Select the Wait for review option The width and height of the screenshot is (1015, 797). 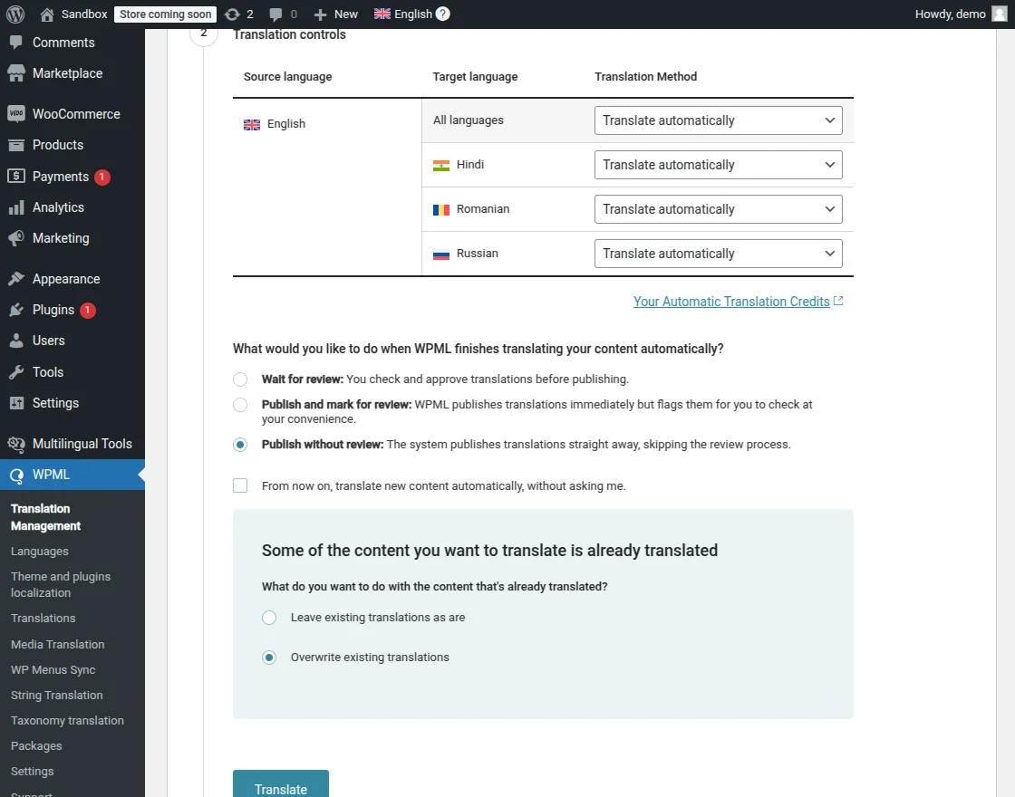pyautogui.click(x=240, y=379)
